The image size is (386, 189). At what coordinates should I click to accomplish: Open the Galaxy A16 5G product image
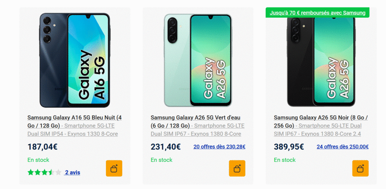[75, 60]
